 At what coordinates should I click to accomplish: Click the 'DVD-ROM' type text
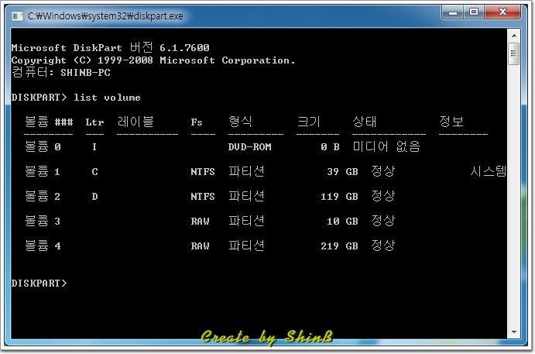click(x=250, y=147)
